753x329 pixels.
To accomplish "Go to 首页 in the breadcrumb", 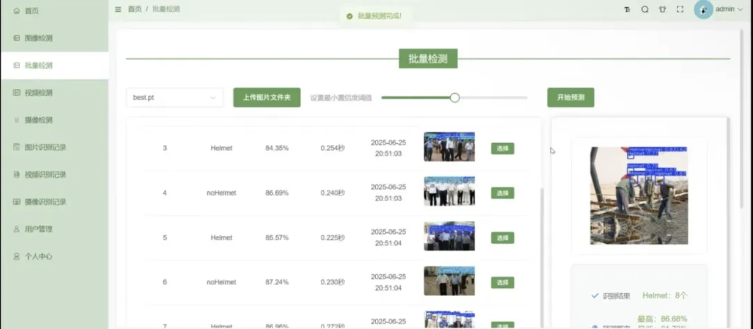I will tap(134, 9).
